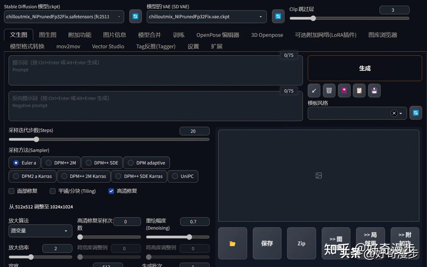The width and height of the screenshot is (427, 267).
Task: Apply the selected style with the clipboard icon
Action: pos(359,91)
